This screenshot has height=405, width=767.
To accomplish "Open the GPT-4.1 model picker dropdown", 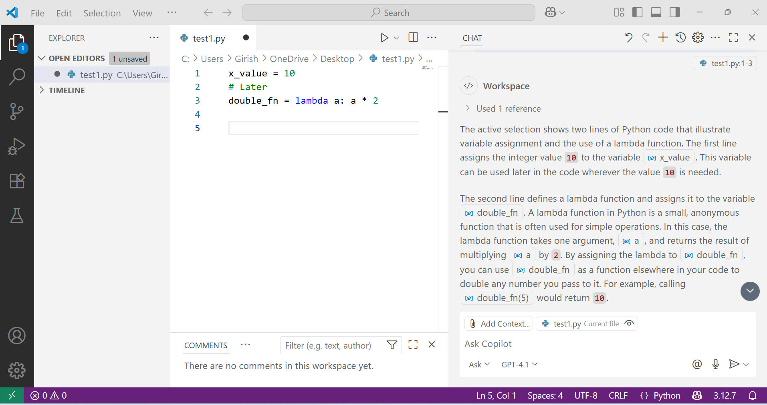I will click(x=519, y=364).
